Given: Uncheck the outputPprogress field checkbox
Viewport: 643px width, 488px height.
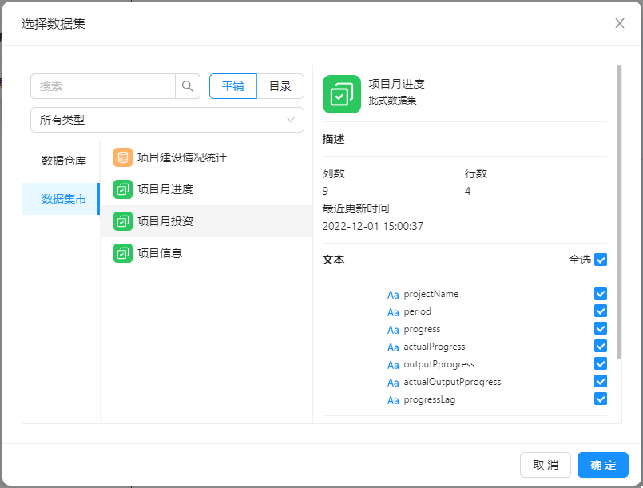Looking at the screenshot, I should 601,364.
